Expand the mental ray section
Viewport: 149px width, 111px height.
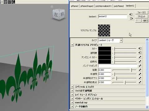72,102
